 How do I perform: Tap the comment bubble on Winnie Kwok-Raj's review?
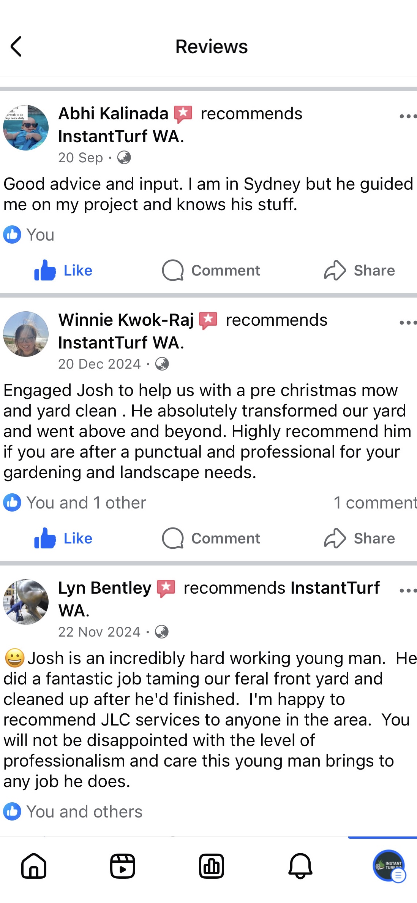173,539
